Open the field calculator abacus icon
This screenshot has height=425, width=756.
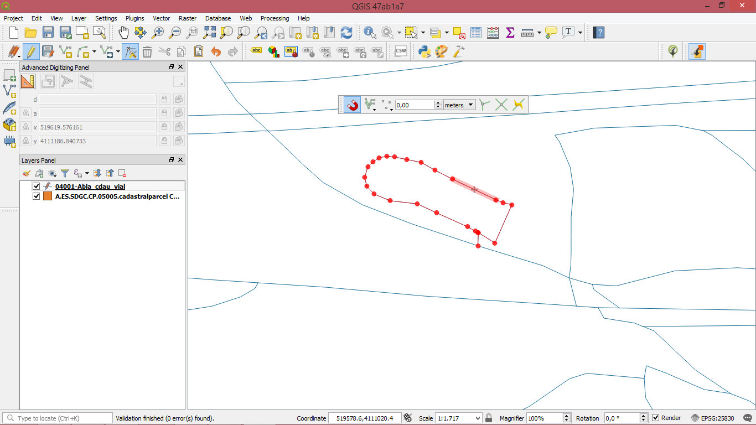tap(493, 33)
